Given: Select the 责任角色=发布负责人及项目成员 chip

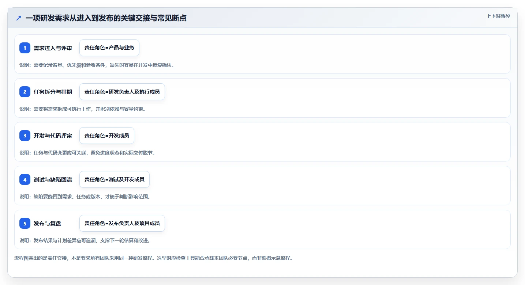Looking at the screenshot, I should pyautogui.click(x=122, y=223).
